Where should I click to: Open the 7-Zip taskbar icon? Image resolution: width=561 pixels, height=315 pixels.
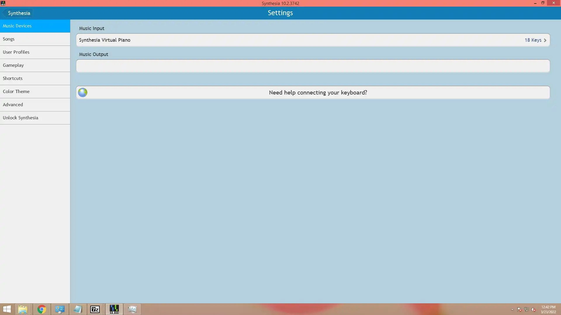(95, 309)
